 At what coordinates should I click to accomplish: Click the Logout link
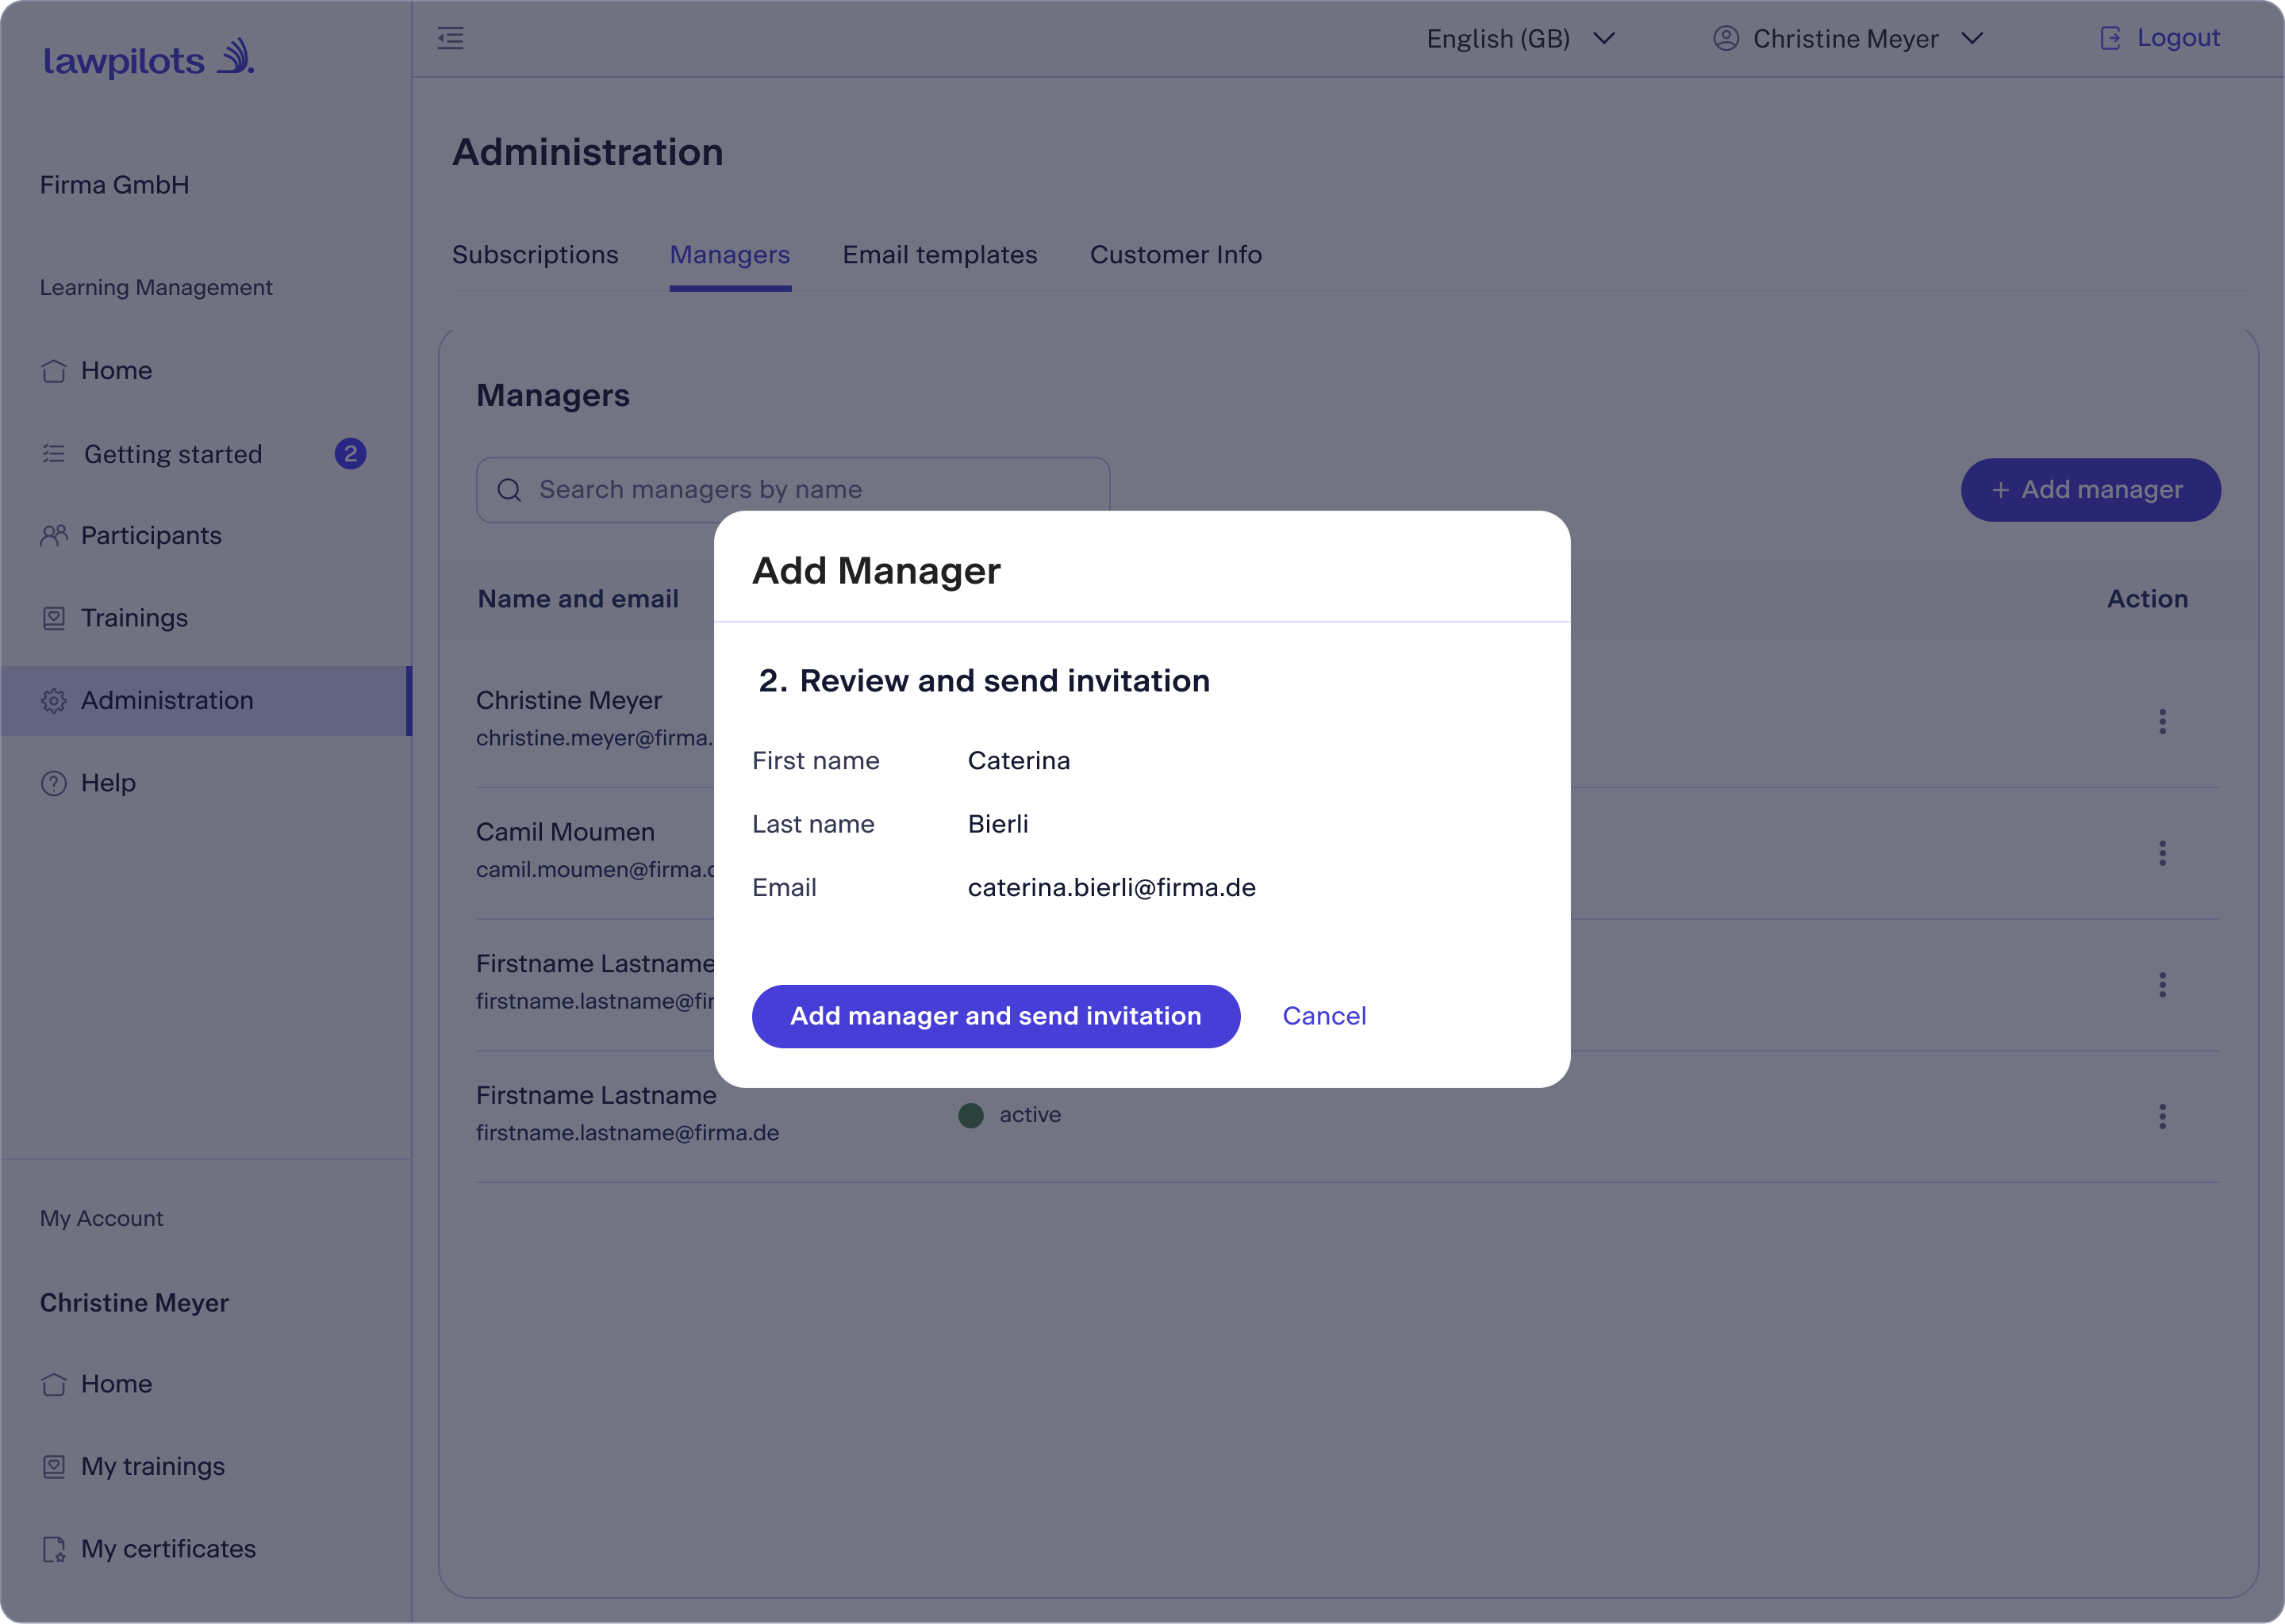[x=2178, y=38]
